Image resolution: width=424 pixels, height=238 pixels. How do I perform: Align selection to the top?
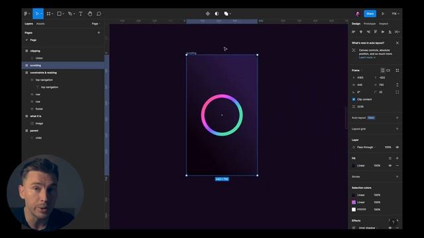(376, 32)
